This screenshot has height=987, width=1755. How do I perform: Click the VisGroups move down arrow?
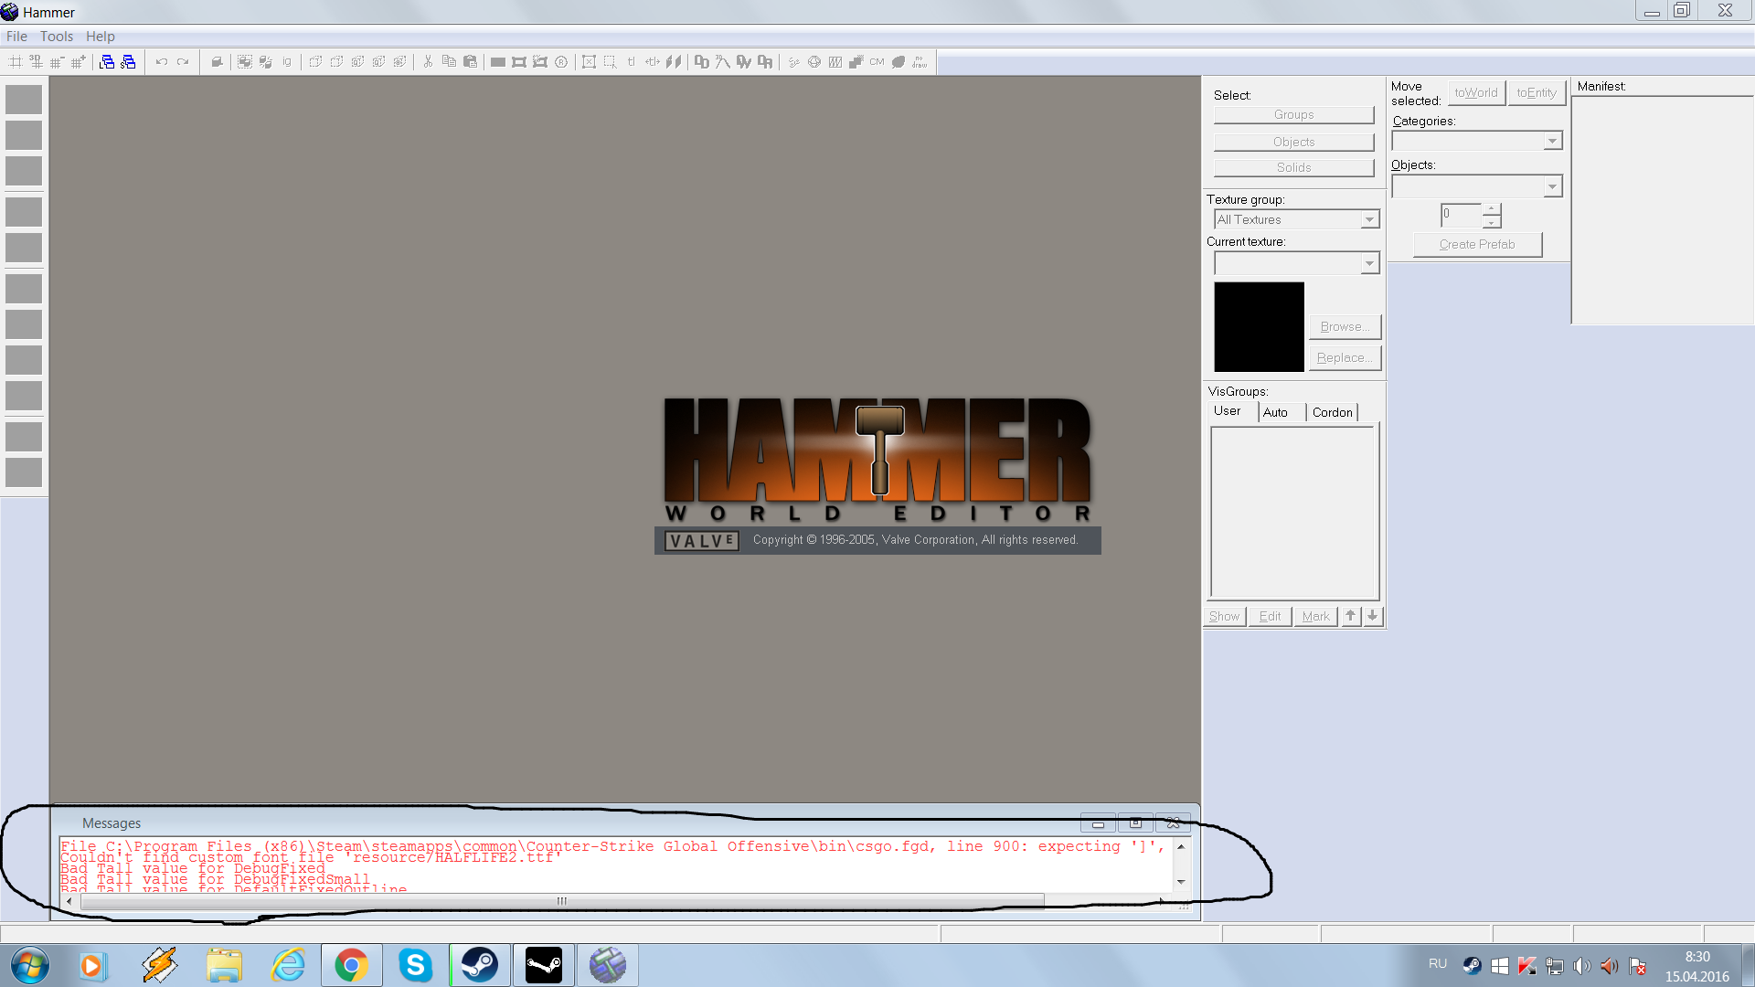(1372, 617)
